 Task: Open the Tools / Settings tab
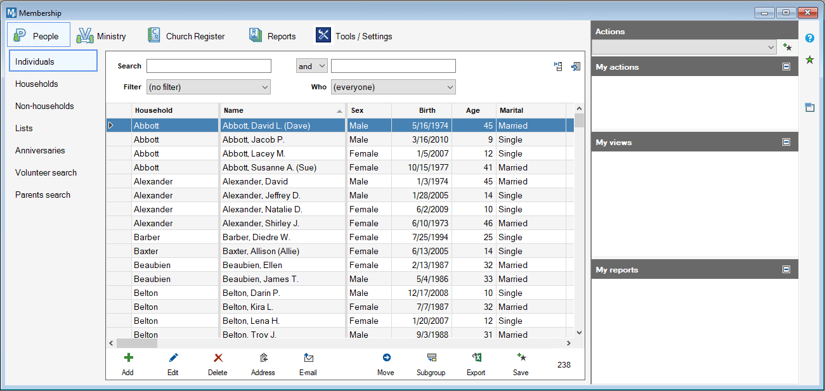354,36
